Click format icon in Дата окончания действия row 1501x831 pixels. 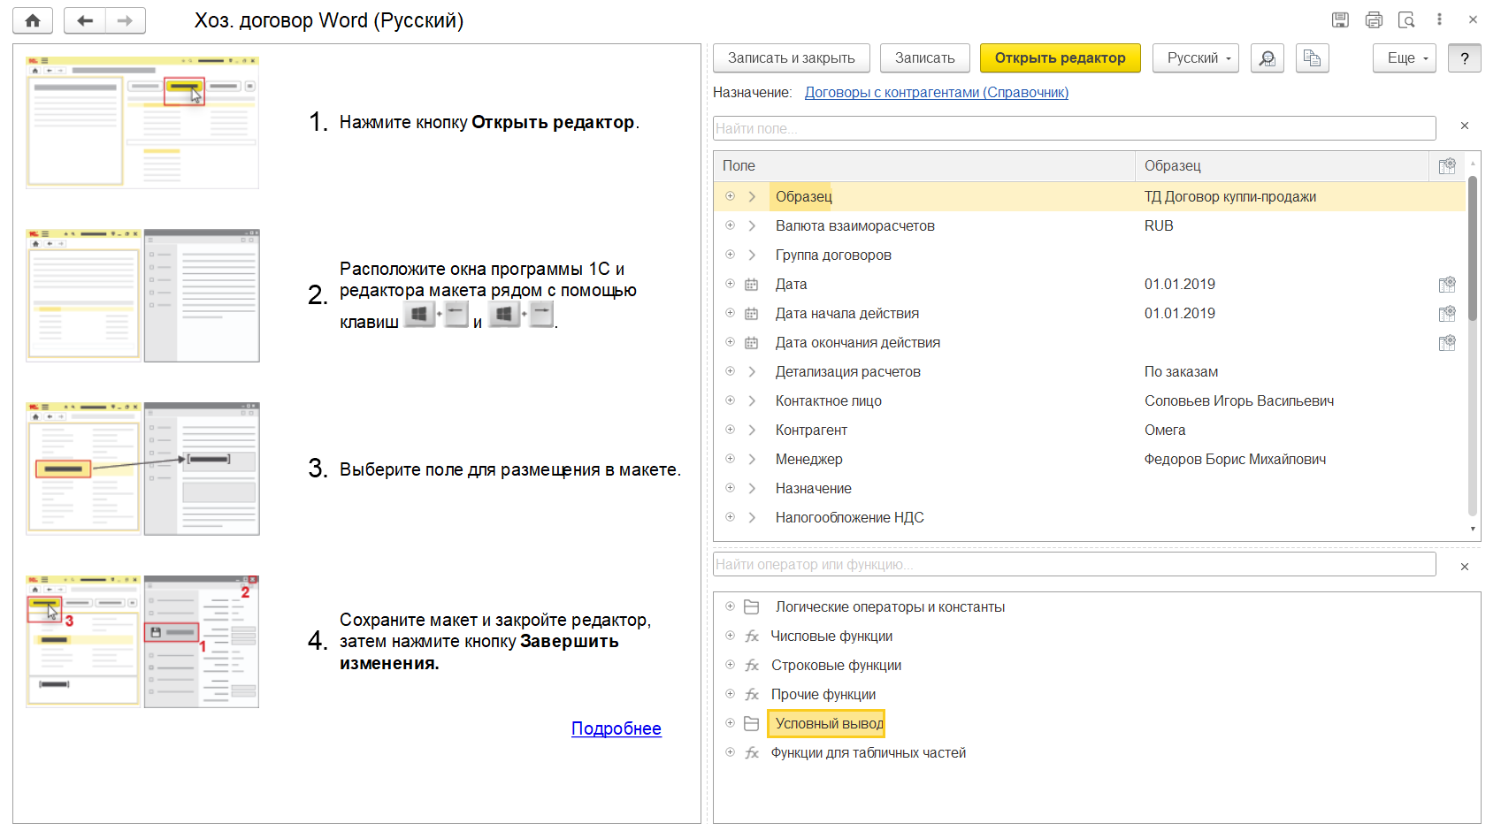1447,343
